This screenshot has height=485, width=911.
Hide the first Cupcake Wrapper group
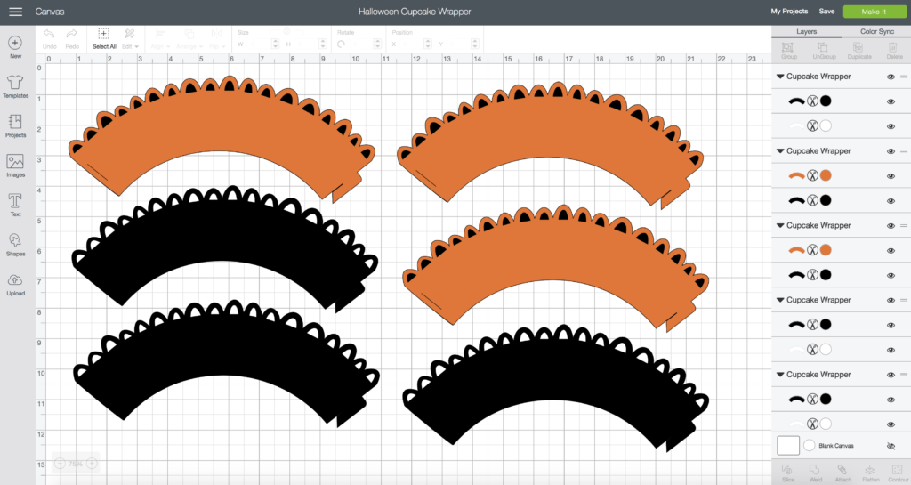(891, 77)
